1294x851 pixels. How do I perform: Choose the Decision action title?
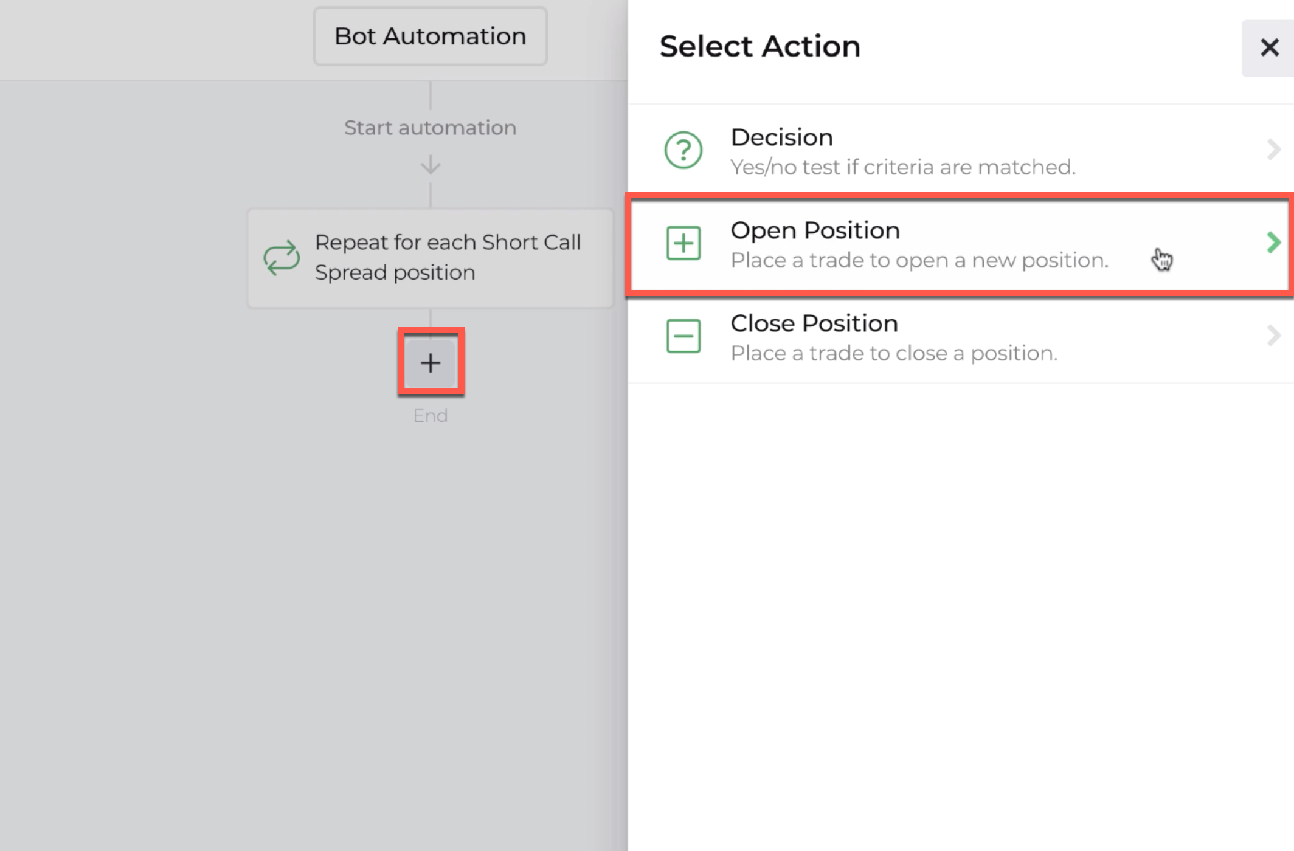click(781, 137)
